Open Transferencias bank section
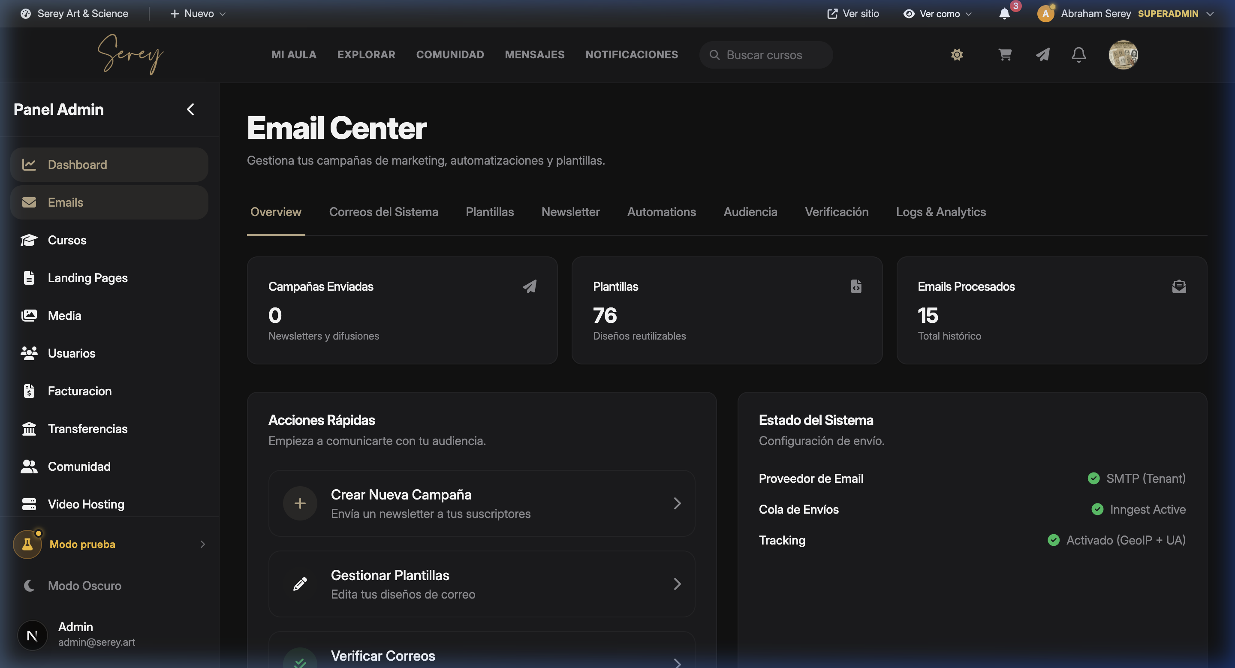Viewport: 1235px width, 668px height. coord(87,429)
